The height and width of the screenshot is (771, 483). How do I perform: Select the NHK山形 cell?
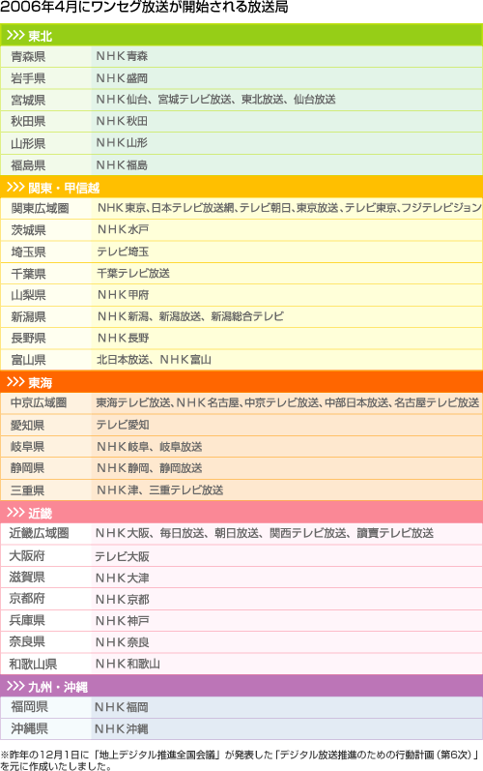287,143
